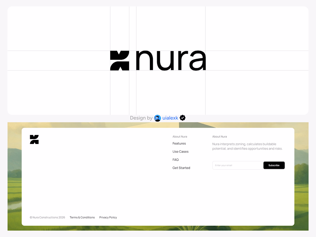Click the About Nura heading above Features
This screenshot has width=316, height=237.
180,137
